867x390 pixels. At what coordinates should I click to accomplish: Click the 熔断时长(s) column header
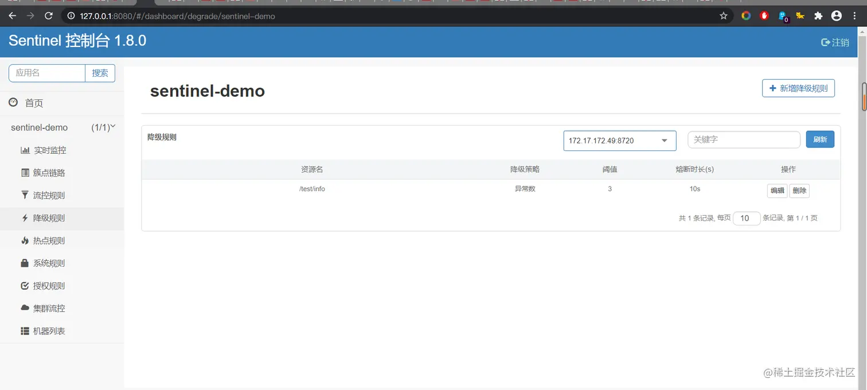tap(694, 170)
